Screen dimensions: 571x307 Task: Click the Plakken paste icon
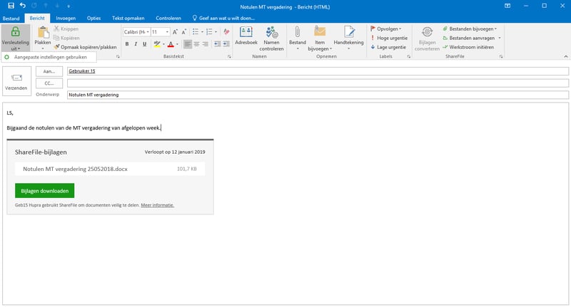tap(43, 33)
